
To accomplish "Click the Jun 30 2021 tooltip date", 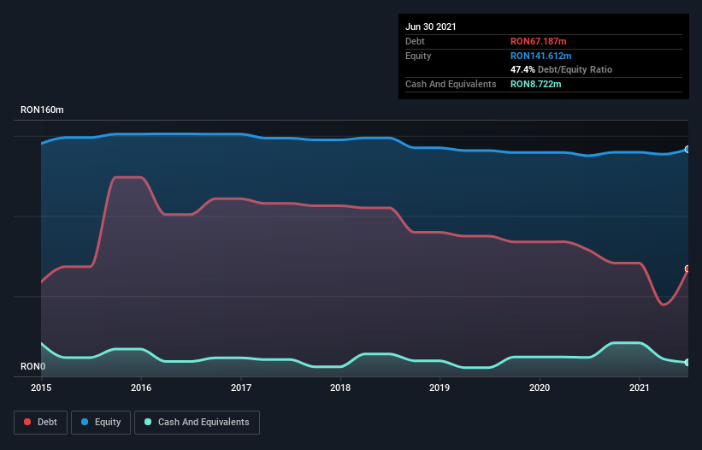I will tap(431, 27).
